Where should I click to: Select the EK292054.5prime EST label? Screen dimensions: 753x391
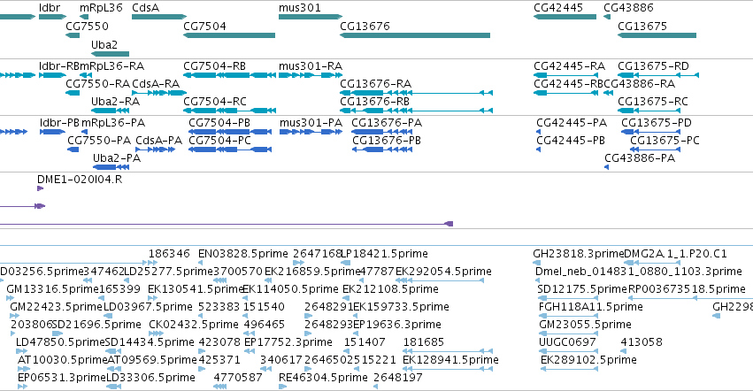coord(443,271)
